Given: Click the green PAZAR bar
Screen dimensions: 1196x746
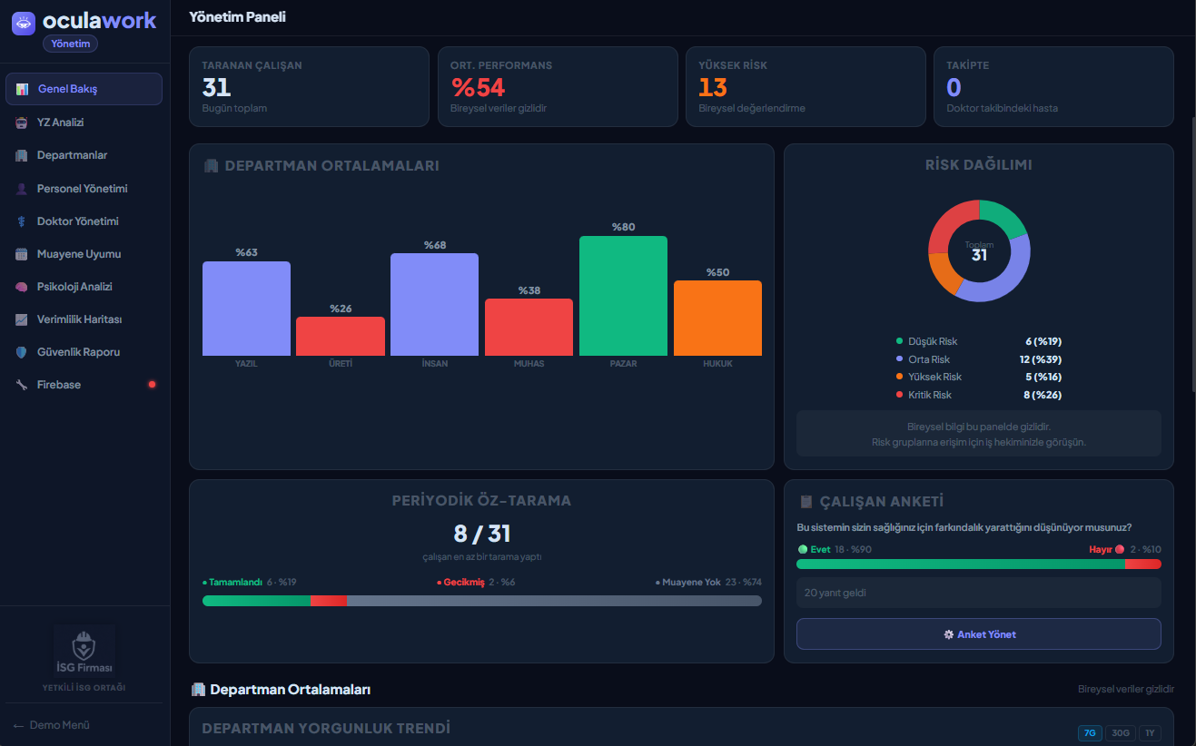Looking at the screenshot, I should click(623, 296).
